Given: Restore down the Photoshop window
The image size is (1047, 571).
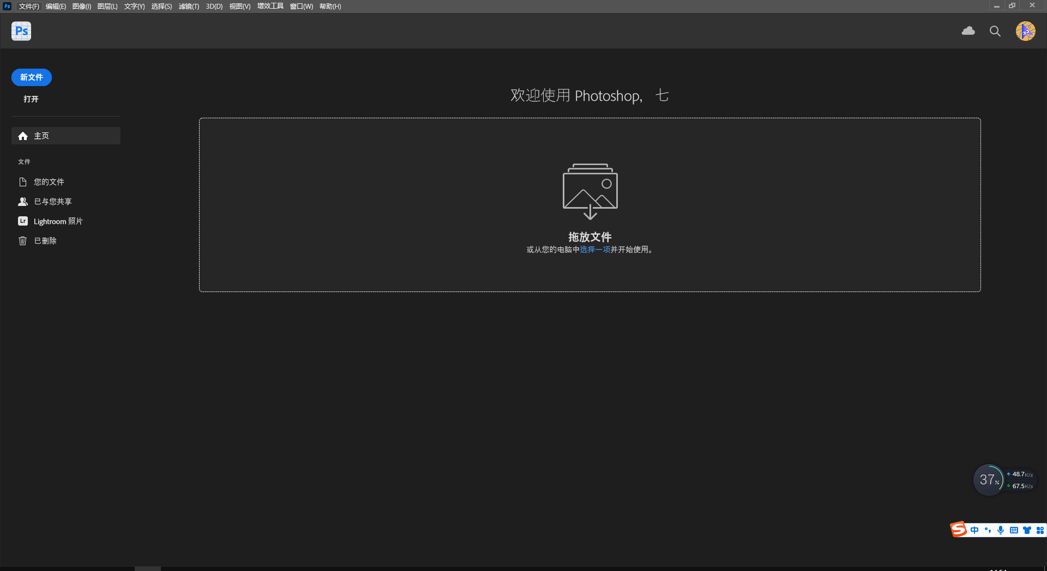Looking at the screenshot, I should 1012,6.
